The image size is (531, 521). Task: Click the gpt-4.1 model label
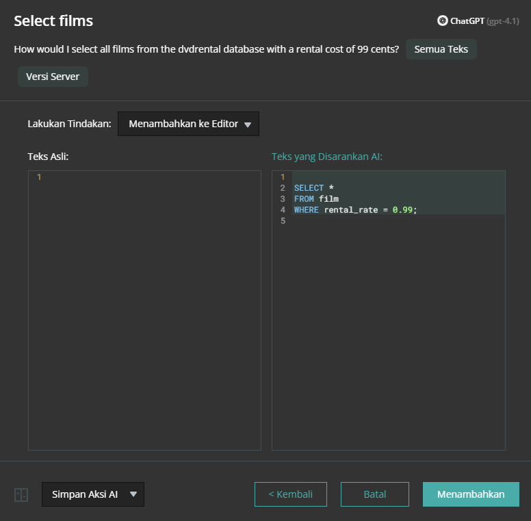point(502,21)
